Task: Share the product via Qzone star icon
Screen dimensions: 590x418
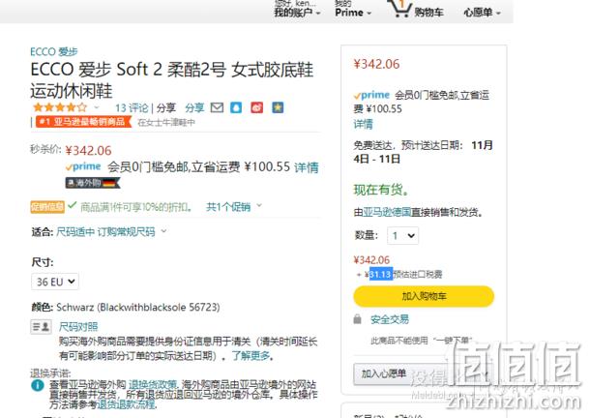Action: tap(278, 107)
